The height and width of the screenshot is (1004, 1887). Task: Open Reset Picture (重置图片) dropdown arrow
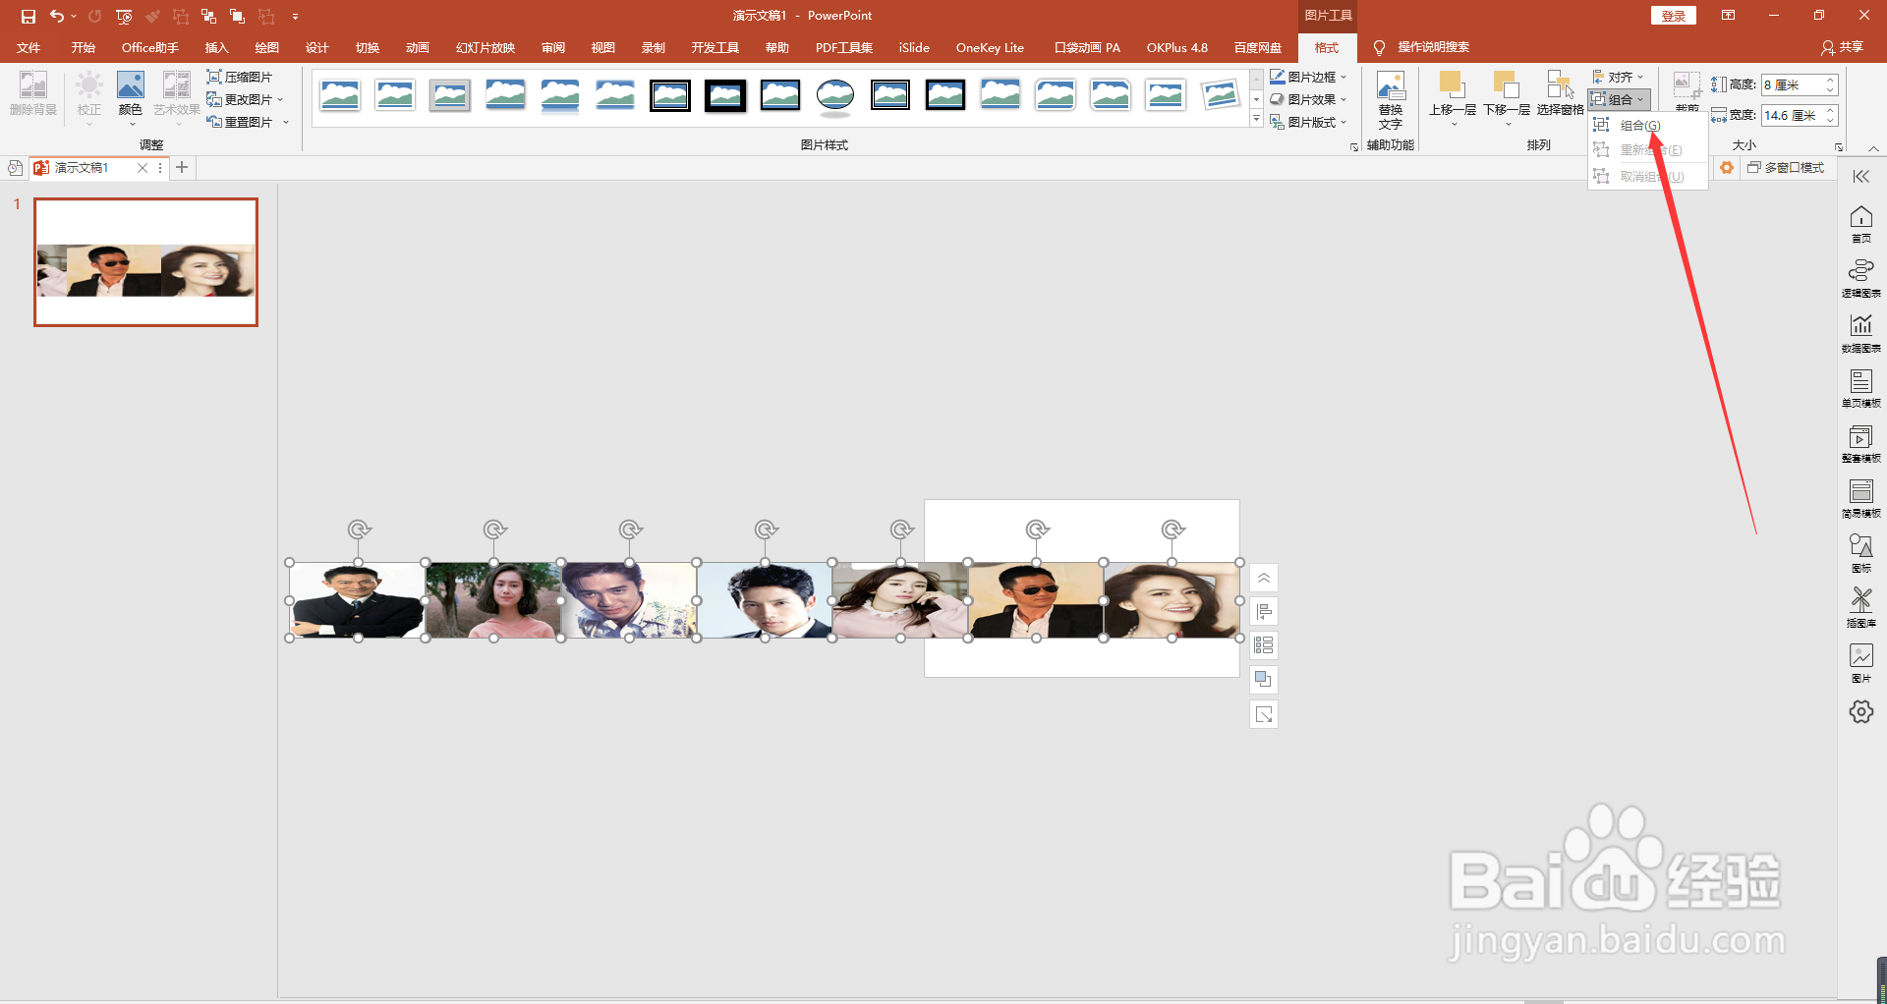pos(286,122)
